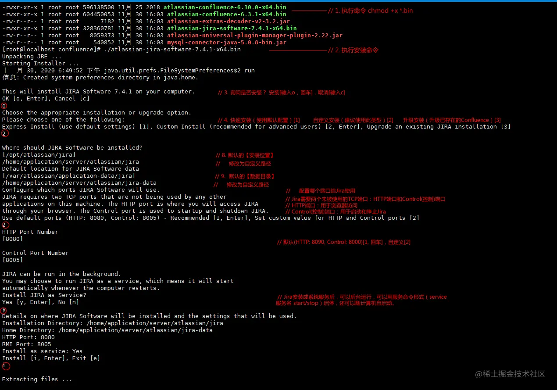
Task: Click the 'Yes [y, Enter], No [n]' prompt
Action: coord(40,302)
